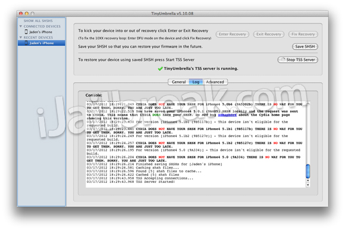Minimize the TinyUmbrella window
The height and width of the screenshot is (230, 345).
pyautogui.click(x=27, y=14)
